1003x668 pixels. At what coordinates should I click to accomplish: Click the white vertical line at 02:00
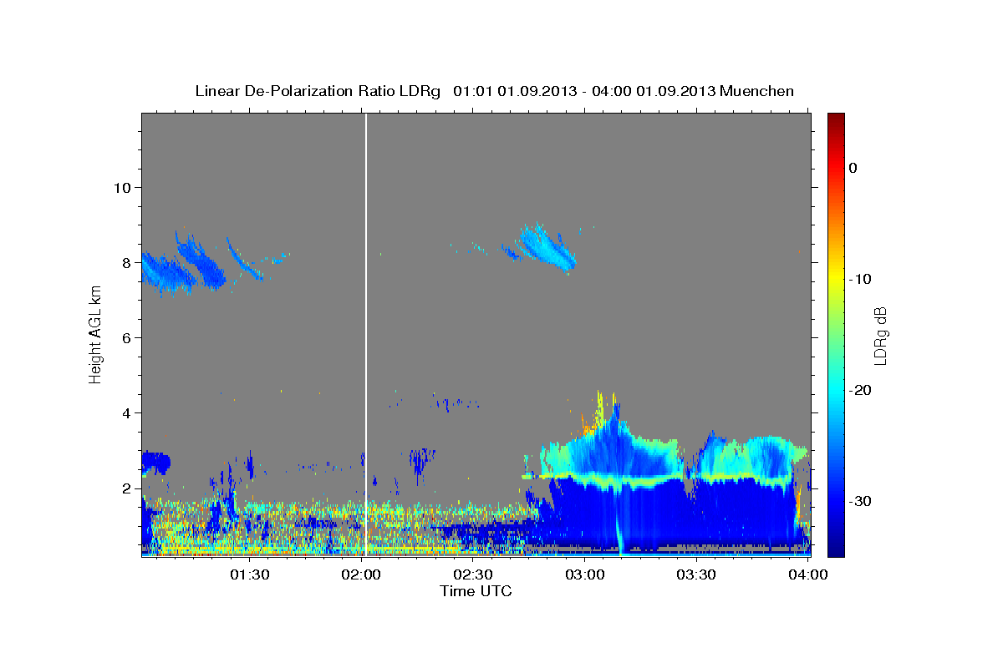pyautogui.click(x=366, y=334)
